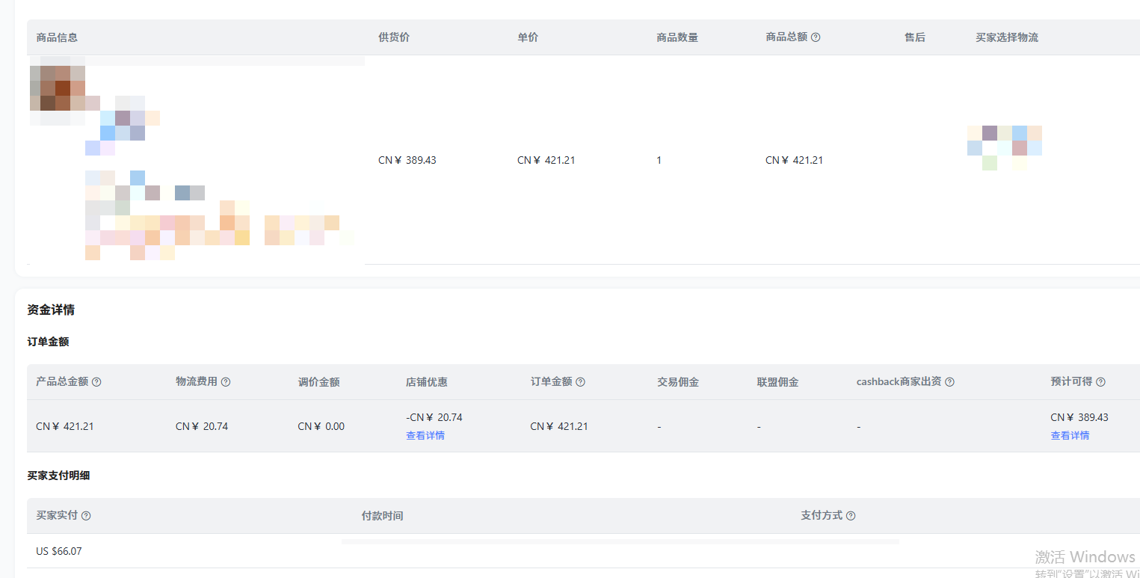Click the cashback商家出资 info icon
The image size is (1140, 578).
click(x=949, y=382)
